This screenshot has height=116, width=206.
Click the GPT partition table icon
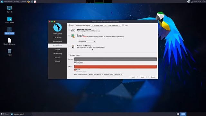click(x=123, y=25)
